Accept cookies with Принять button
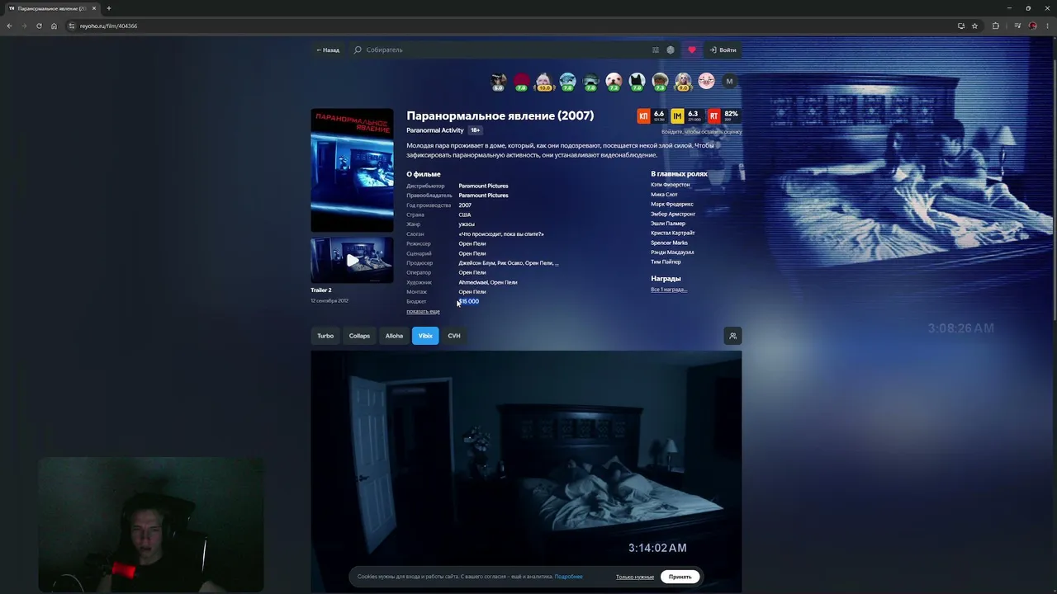Screen dimensions: 1057x594 pos(680,577)
